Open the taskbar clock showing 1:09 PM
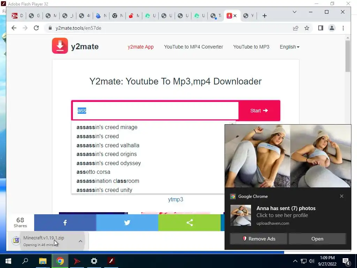The height and width of the screenshot is (268, 357). [x=327, y=261]
